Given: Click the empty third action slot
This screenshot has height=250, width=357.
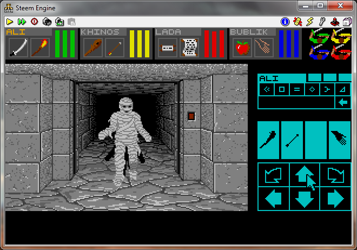Looking at the screenshot, I should (x=316, y=140).
